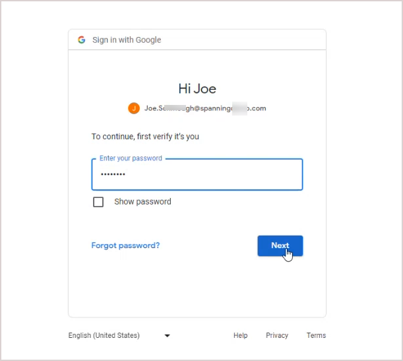Open the English (United States) language dropdown
This screenshot has width=403, height=361.
coord(119,335)
